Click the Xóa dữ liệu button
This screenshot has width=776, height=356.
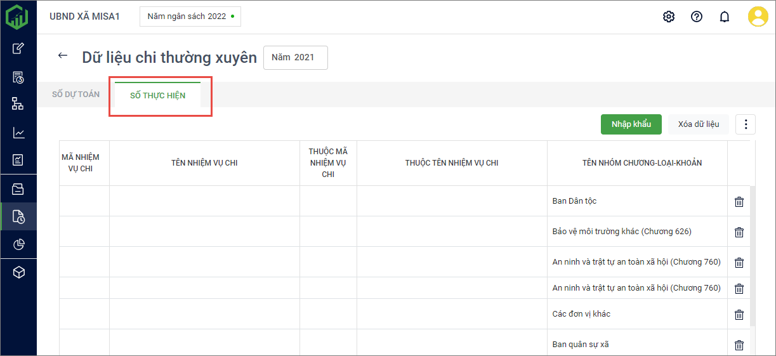pyautogui.click(x=698, y=124)
